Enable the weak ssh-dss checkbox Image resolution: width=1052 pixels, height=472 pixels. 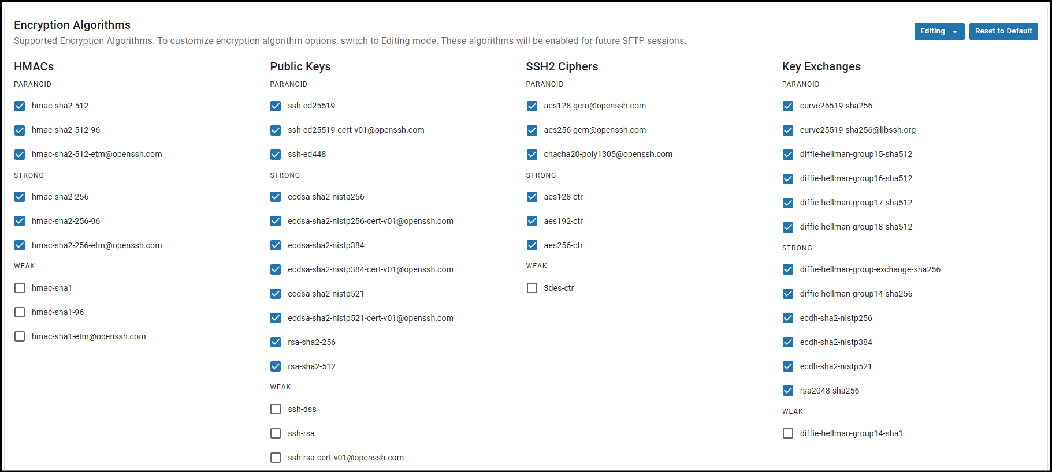tap(276, 409)
